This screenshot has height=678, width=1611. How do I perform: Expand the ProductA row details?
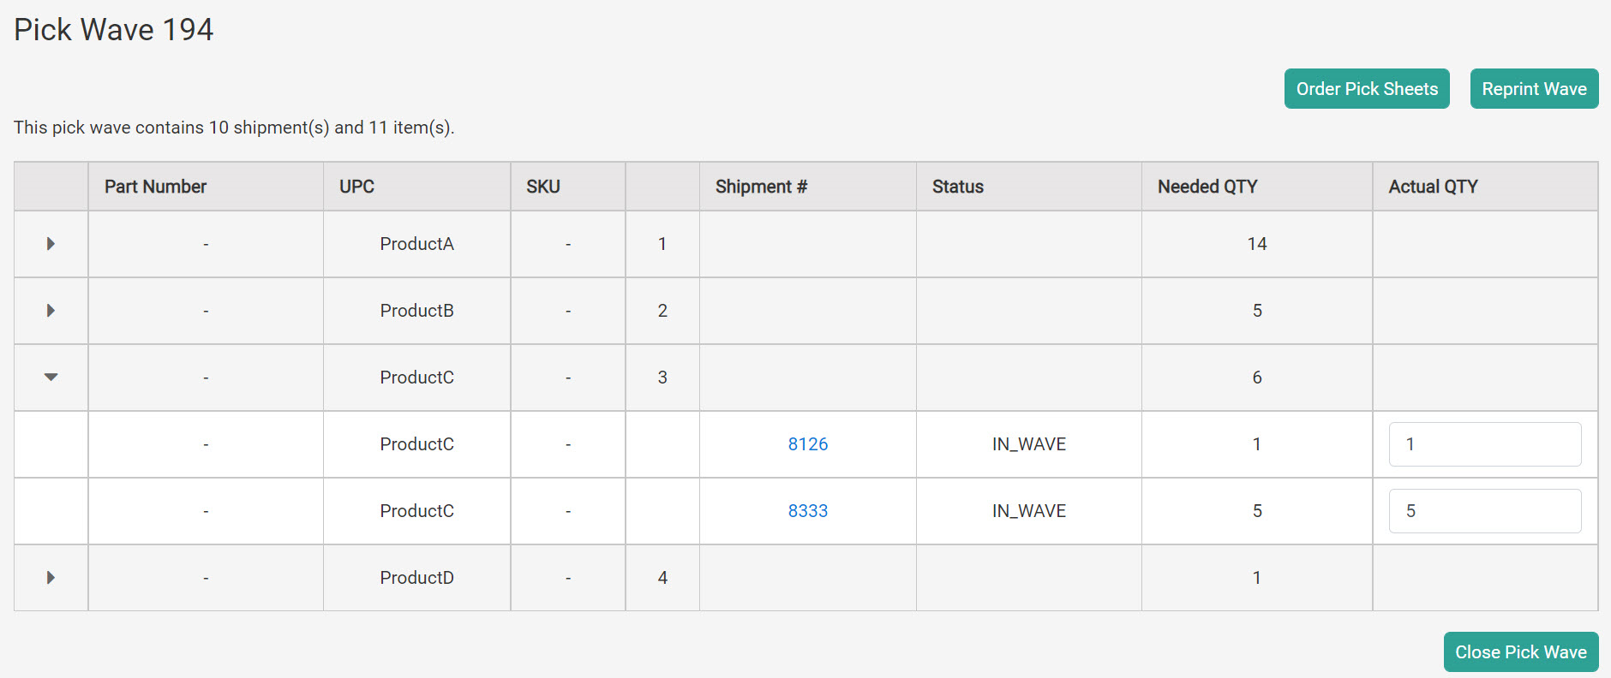pos(51,244)
